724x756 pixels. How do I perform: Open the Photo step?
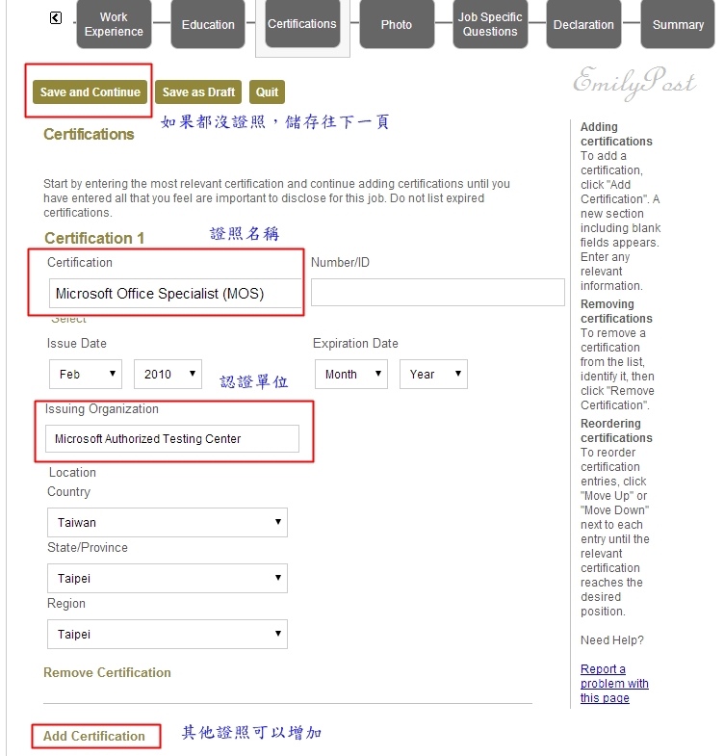click(397, 24)
